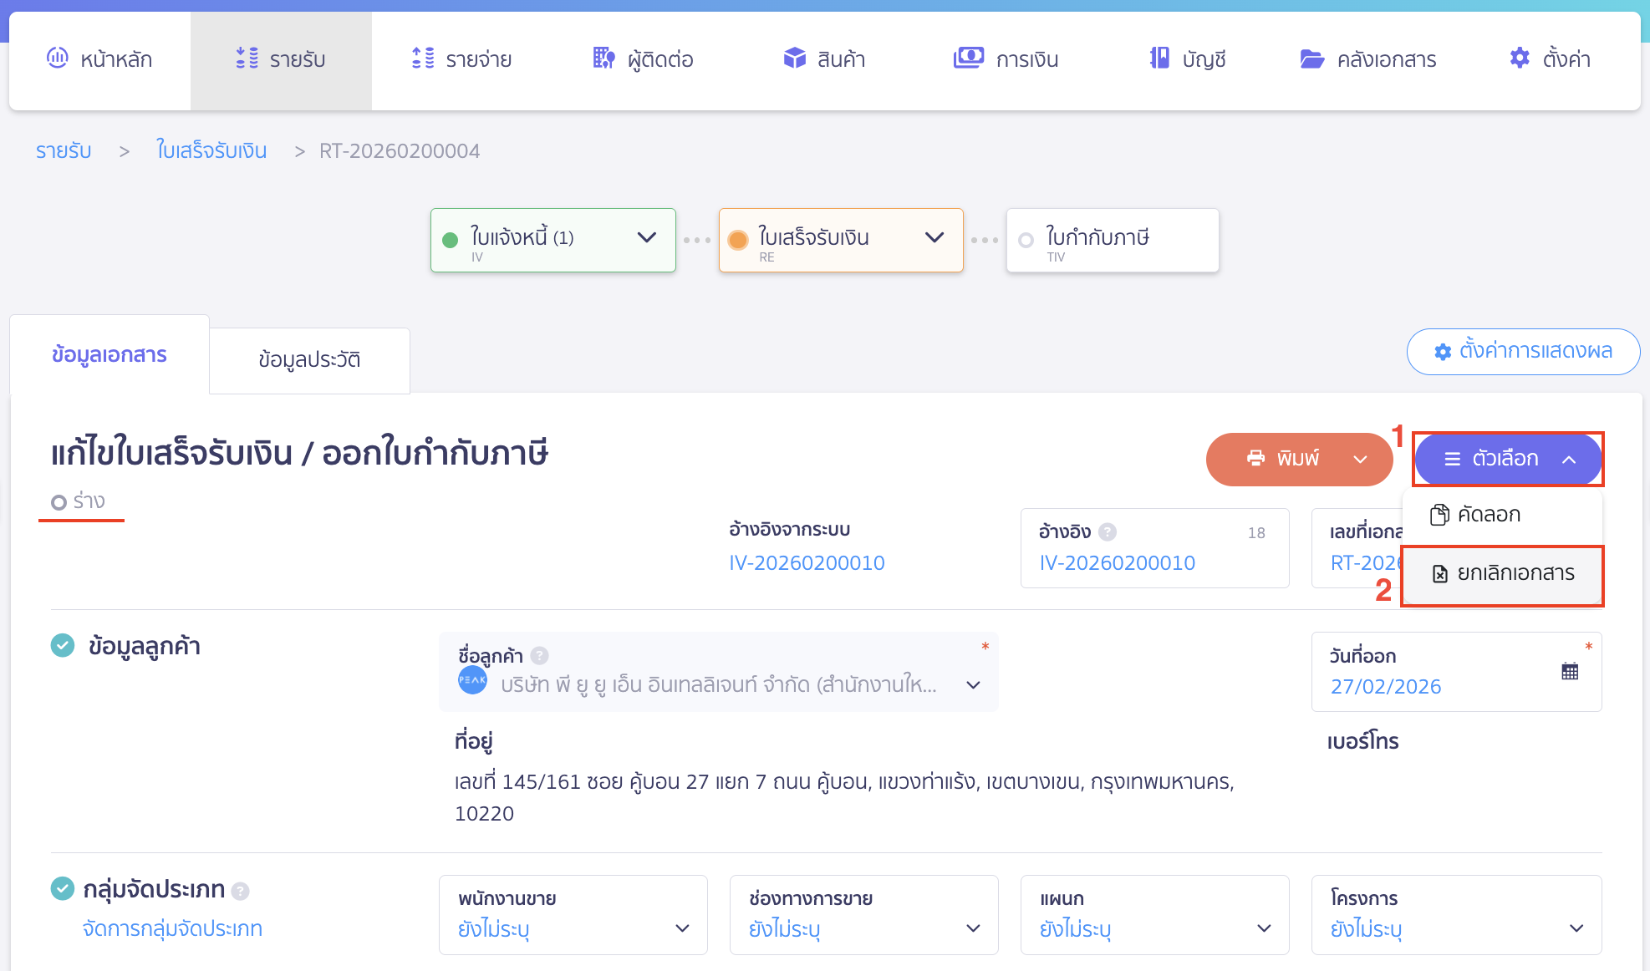The width and height of the screenshot is (1650, 971).
Task: Open the พนักงานขาย dropdown
Action: [x=681, y=928]
